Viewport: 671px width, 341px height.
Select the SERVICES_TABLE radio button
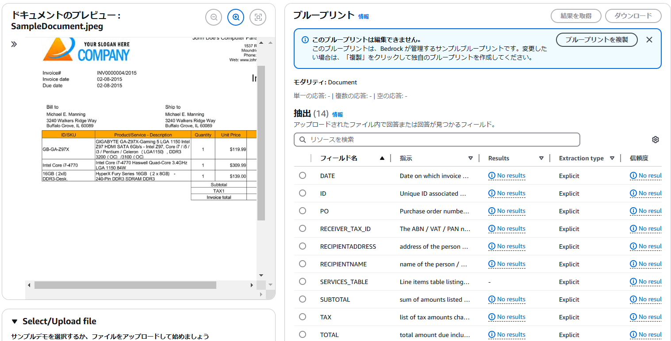303,281
